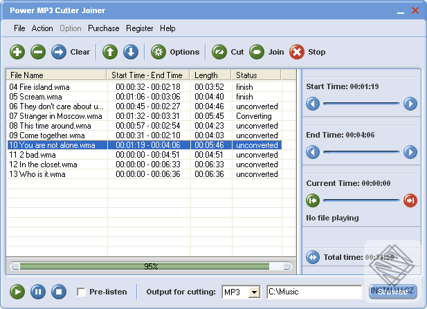Click the Status column header
Viewport: 427px width, 309px height.
(x=256, y=75)
